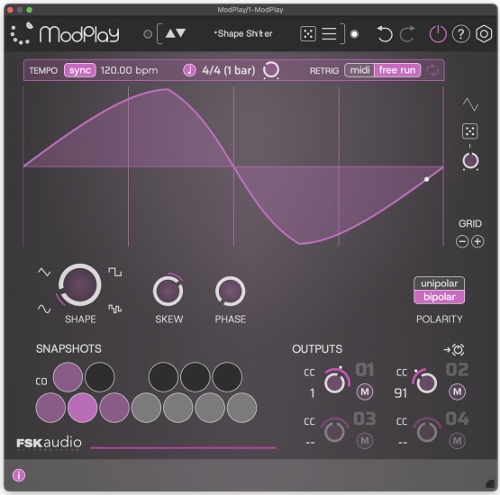The image size is (500, 495).
Task: Click the loop icon beside free run
Action: [x=432, y=70]
